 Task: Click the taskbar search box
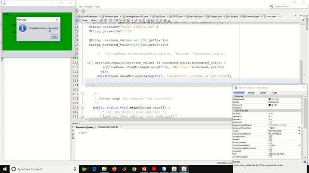pyautogui.click(x=44, y=169)
